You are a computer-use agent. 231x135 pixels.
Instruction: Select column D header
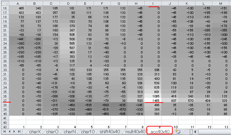coord(68,3)
